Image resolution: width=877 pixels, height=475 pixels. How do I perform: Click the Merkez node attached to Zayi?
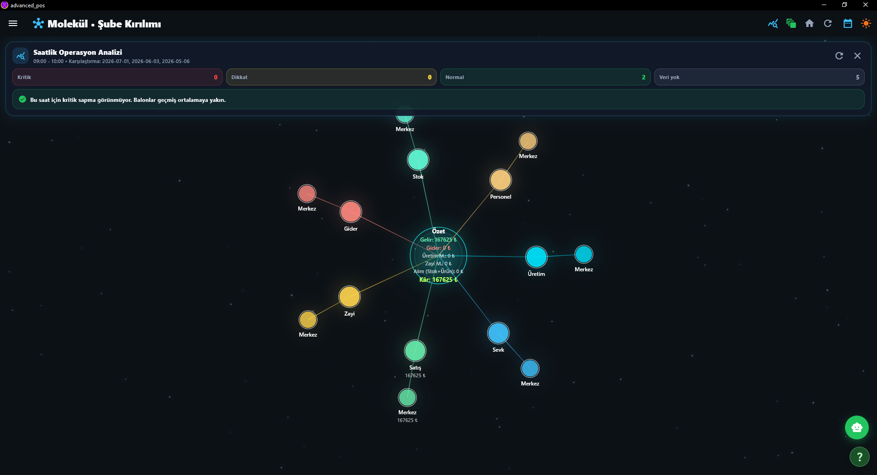pyautogui.click(x=308, y=320)
